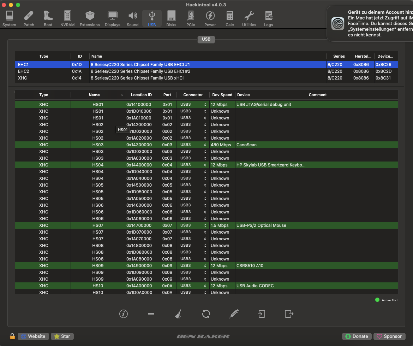Viewport: 413px width, 346px height.
Task: Click the broom clear-all icon
Action: coord(178,314)
